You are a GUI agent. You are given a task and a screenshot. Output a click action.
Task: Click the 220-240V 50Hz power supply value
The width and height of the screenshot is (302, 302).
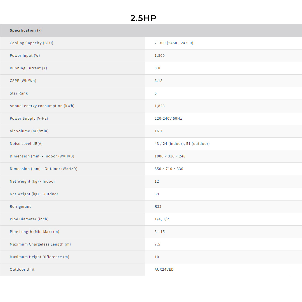(168, 119)
